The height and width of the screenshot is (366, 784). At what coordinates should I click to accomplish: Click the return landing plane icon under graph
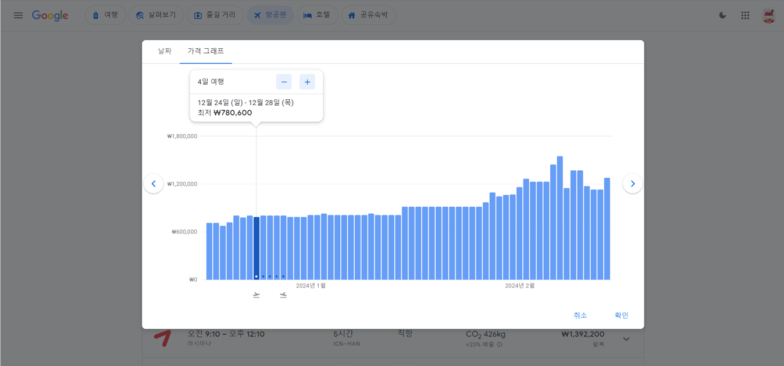click(x=283, y=295)
